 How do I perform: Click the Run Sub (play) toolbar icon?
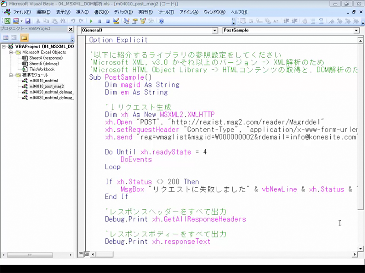(x=92, y=21)
